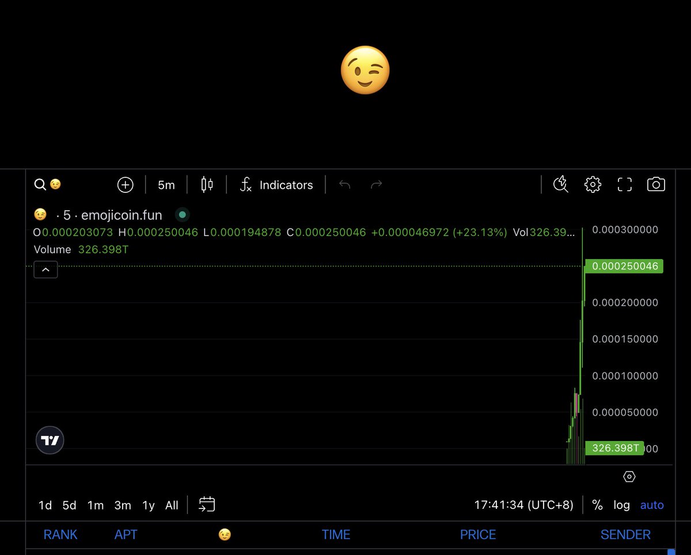The height and width of the screenshot is (555, 691).
Task: Select the 1y timeframe tab
Action: [148, 505]
